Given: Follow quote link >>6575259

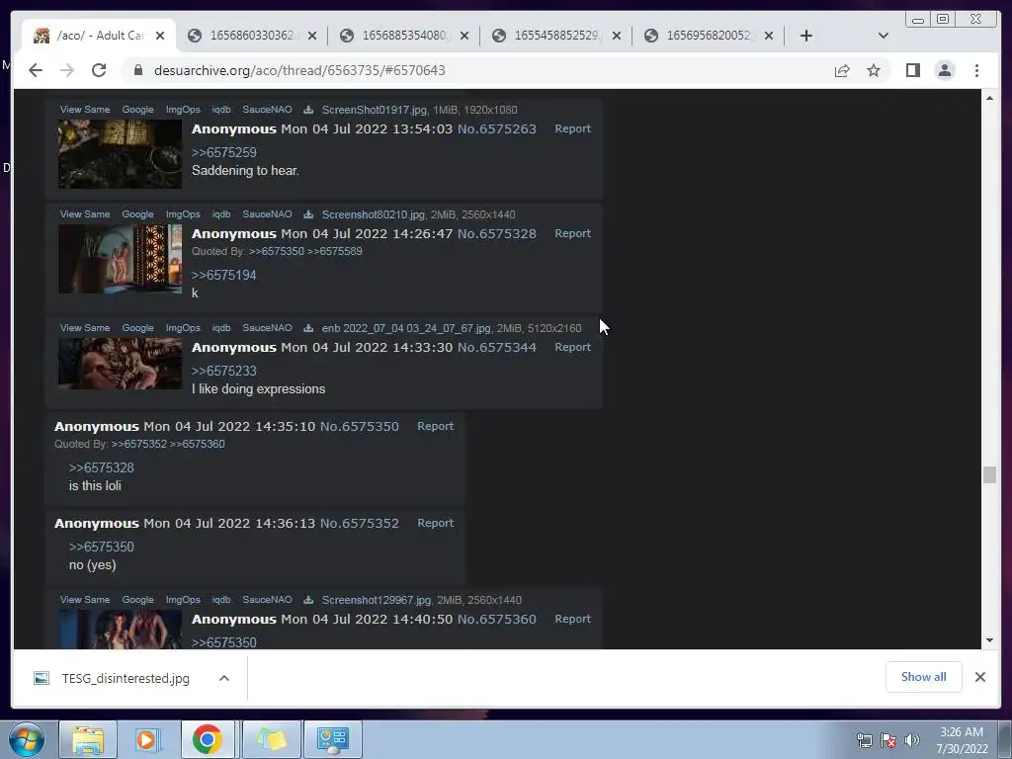Looking at the screenshot, I should [x=224, y=152].
